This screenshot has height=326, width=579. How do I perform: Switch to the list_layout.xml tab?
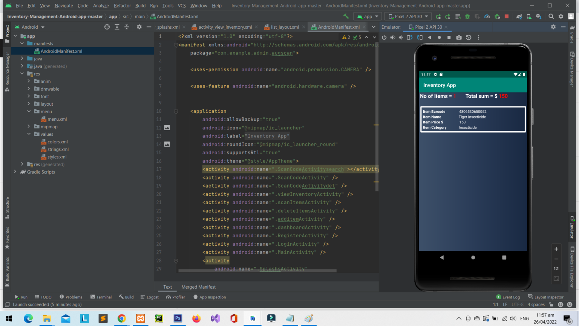click(x=285, y=27)
